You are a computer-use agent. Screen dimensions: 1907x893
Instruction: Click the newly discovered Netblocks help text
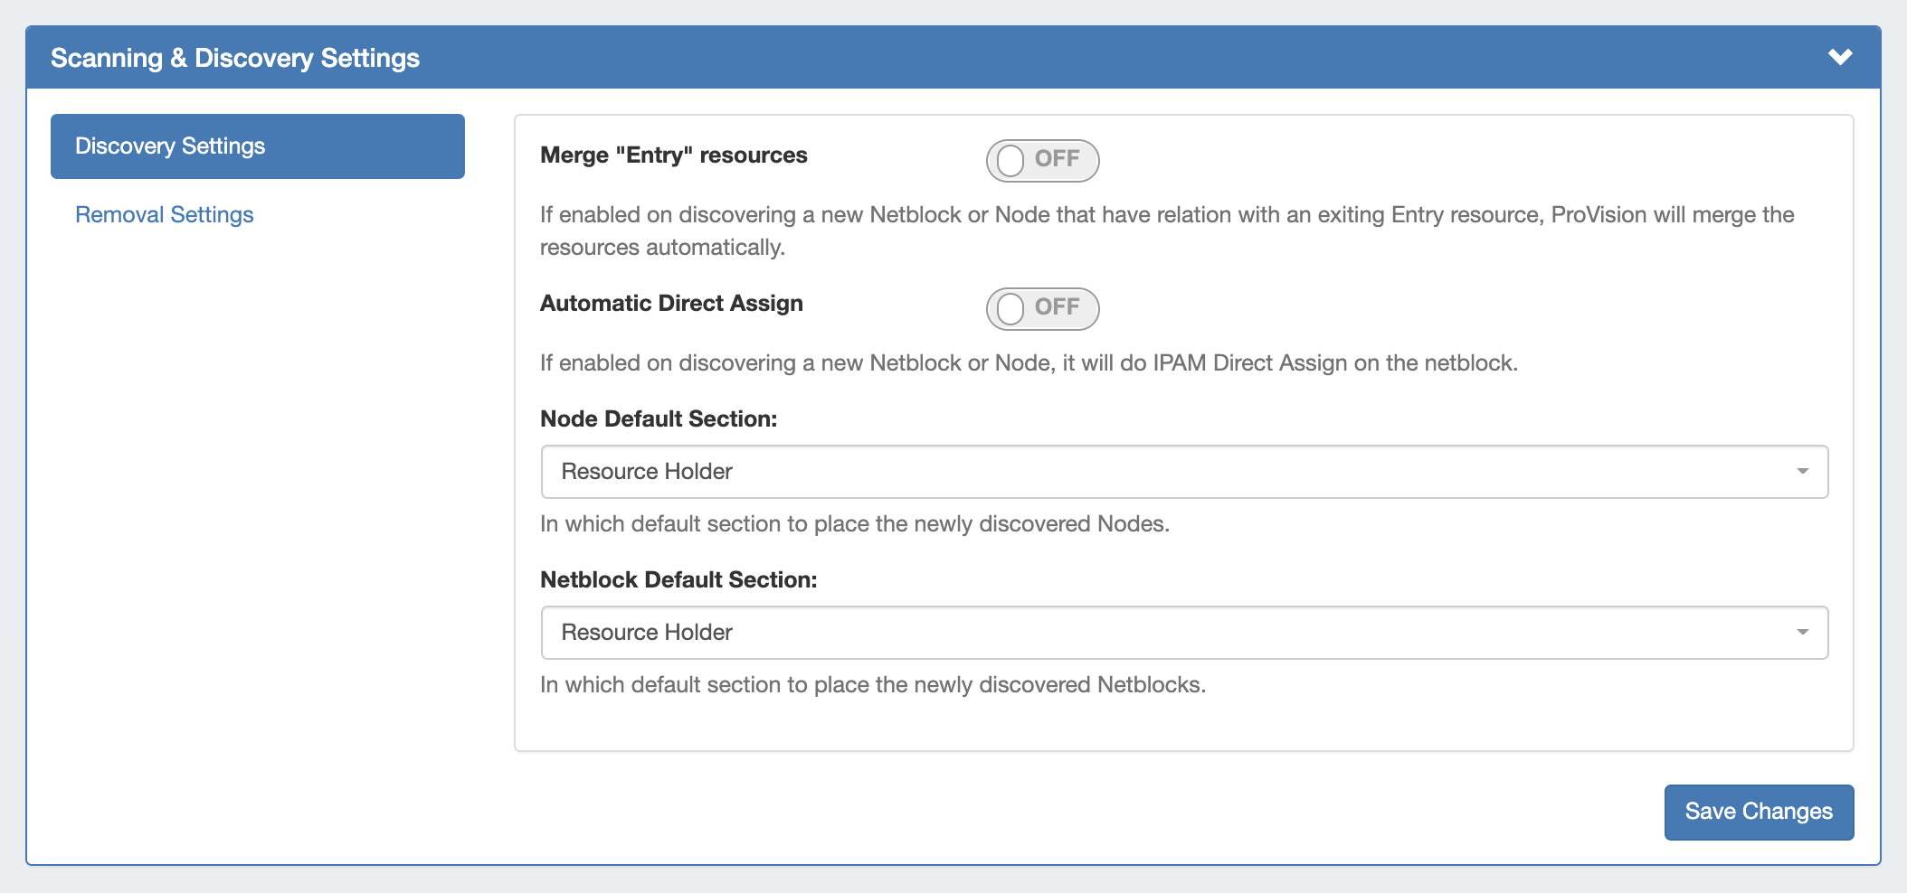point(872,685)
